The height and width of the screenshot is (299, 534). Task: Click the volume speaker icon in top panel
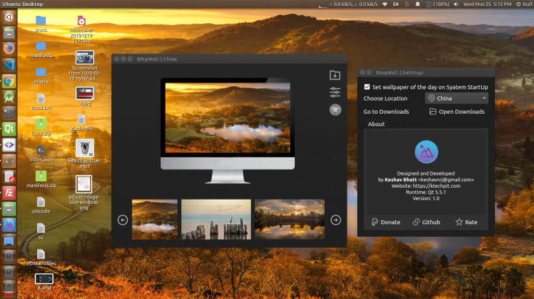click(x=456, y=4)
